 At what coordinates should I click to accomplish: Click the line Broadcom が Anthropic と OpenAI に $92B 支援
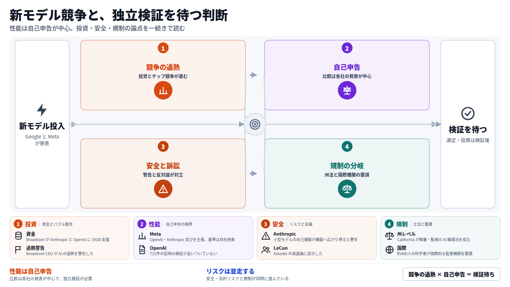[68, 240]
